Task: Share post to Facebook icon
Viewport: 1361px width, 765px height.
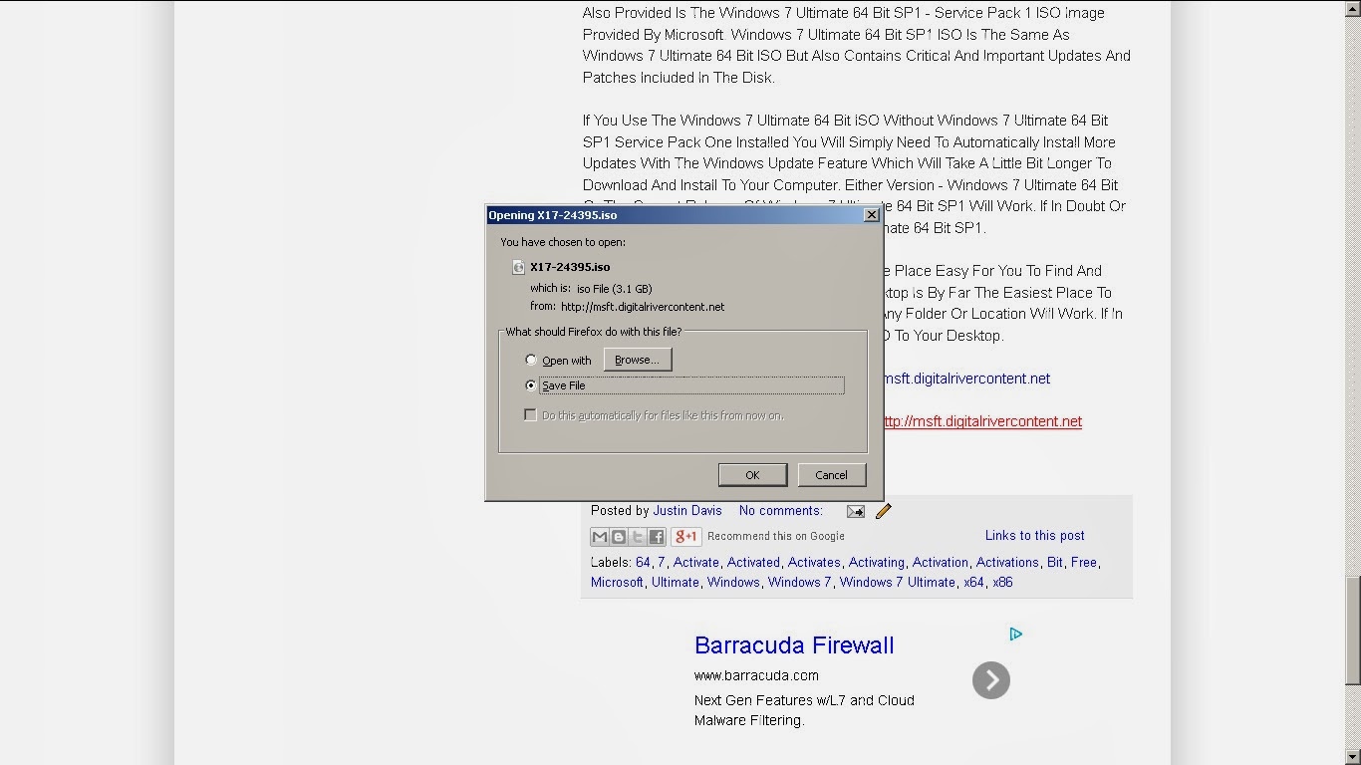Action: 657,537
